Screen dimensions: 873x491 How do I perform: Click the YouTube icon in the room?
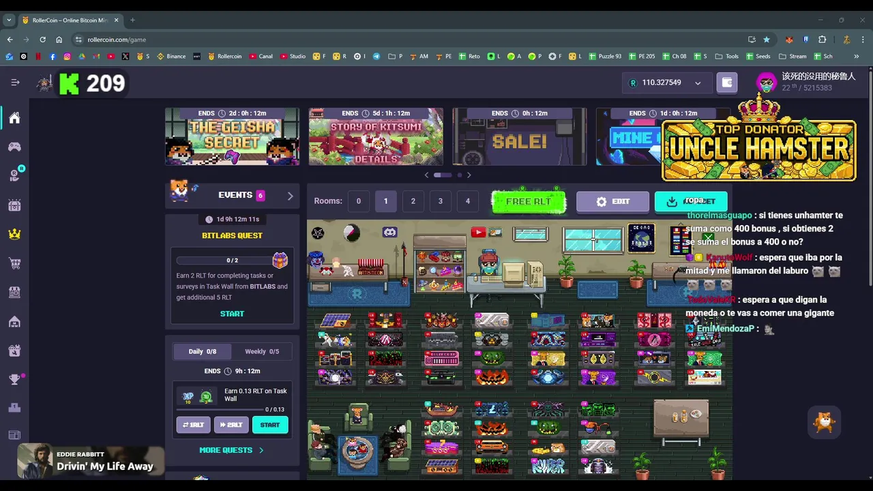coord(478,233)
